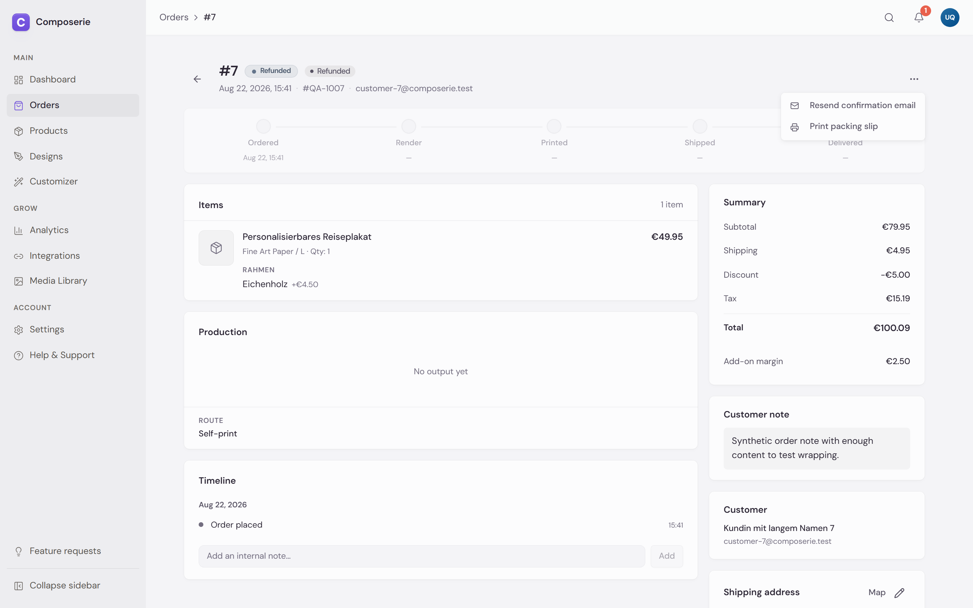Click the product thumbnail for Personalisierbares Reiseplakat

[216, 248]
